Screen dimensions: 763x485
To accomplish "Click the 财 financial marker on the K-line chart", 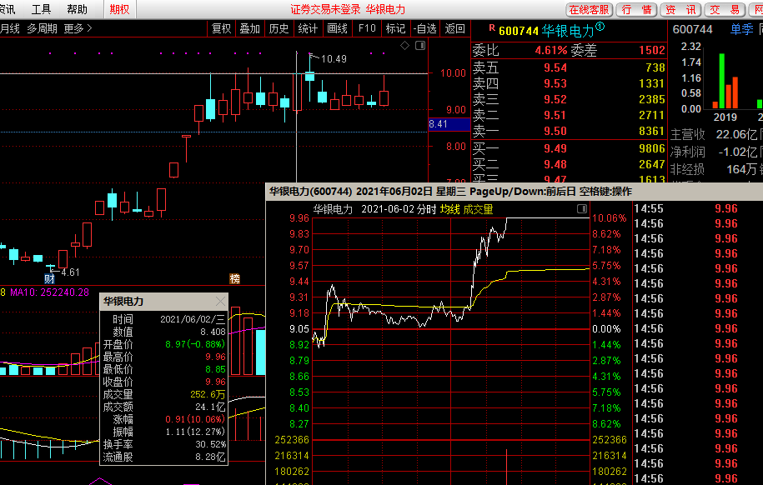I will point(50,278).
